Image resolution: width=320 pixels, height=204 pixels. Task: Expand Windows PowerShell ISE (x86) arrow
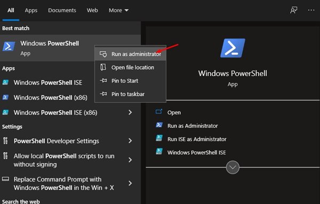(130, 112)
